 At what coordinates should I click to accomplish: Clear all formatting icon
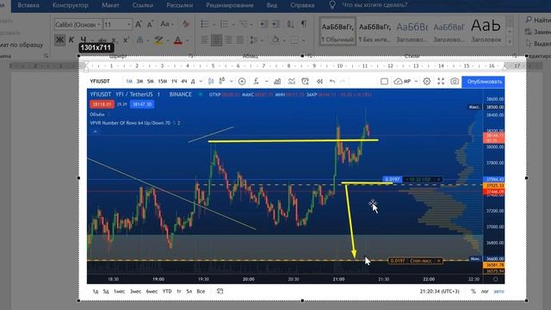click(x=186, y=24)
